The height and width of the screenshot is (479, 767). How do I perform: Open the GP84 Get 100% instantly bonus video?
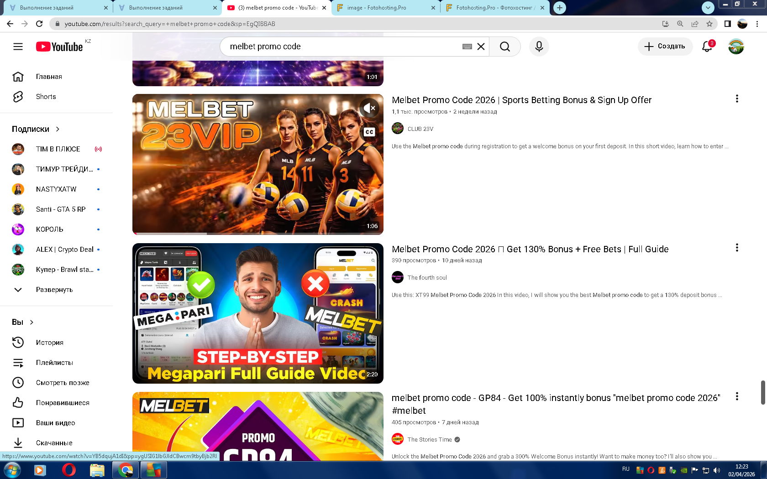pyautogui.click(x=556, y=404)
